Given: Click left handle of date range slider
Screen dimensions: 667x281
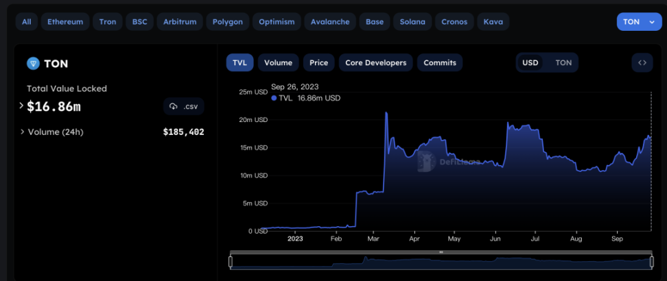Looking at the screenshot, I should click(231, 262).
